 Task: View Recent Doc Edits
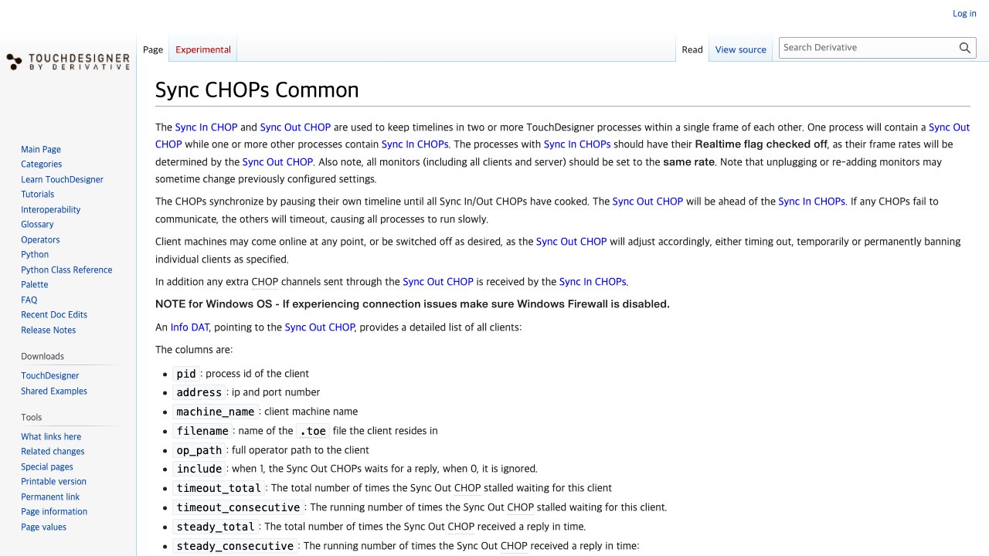54,314
